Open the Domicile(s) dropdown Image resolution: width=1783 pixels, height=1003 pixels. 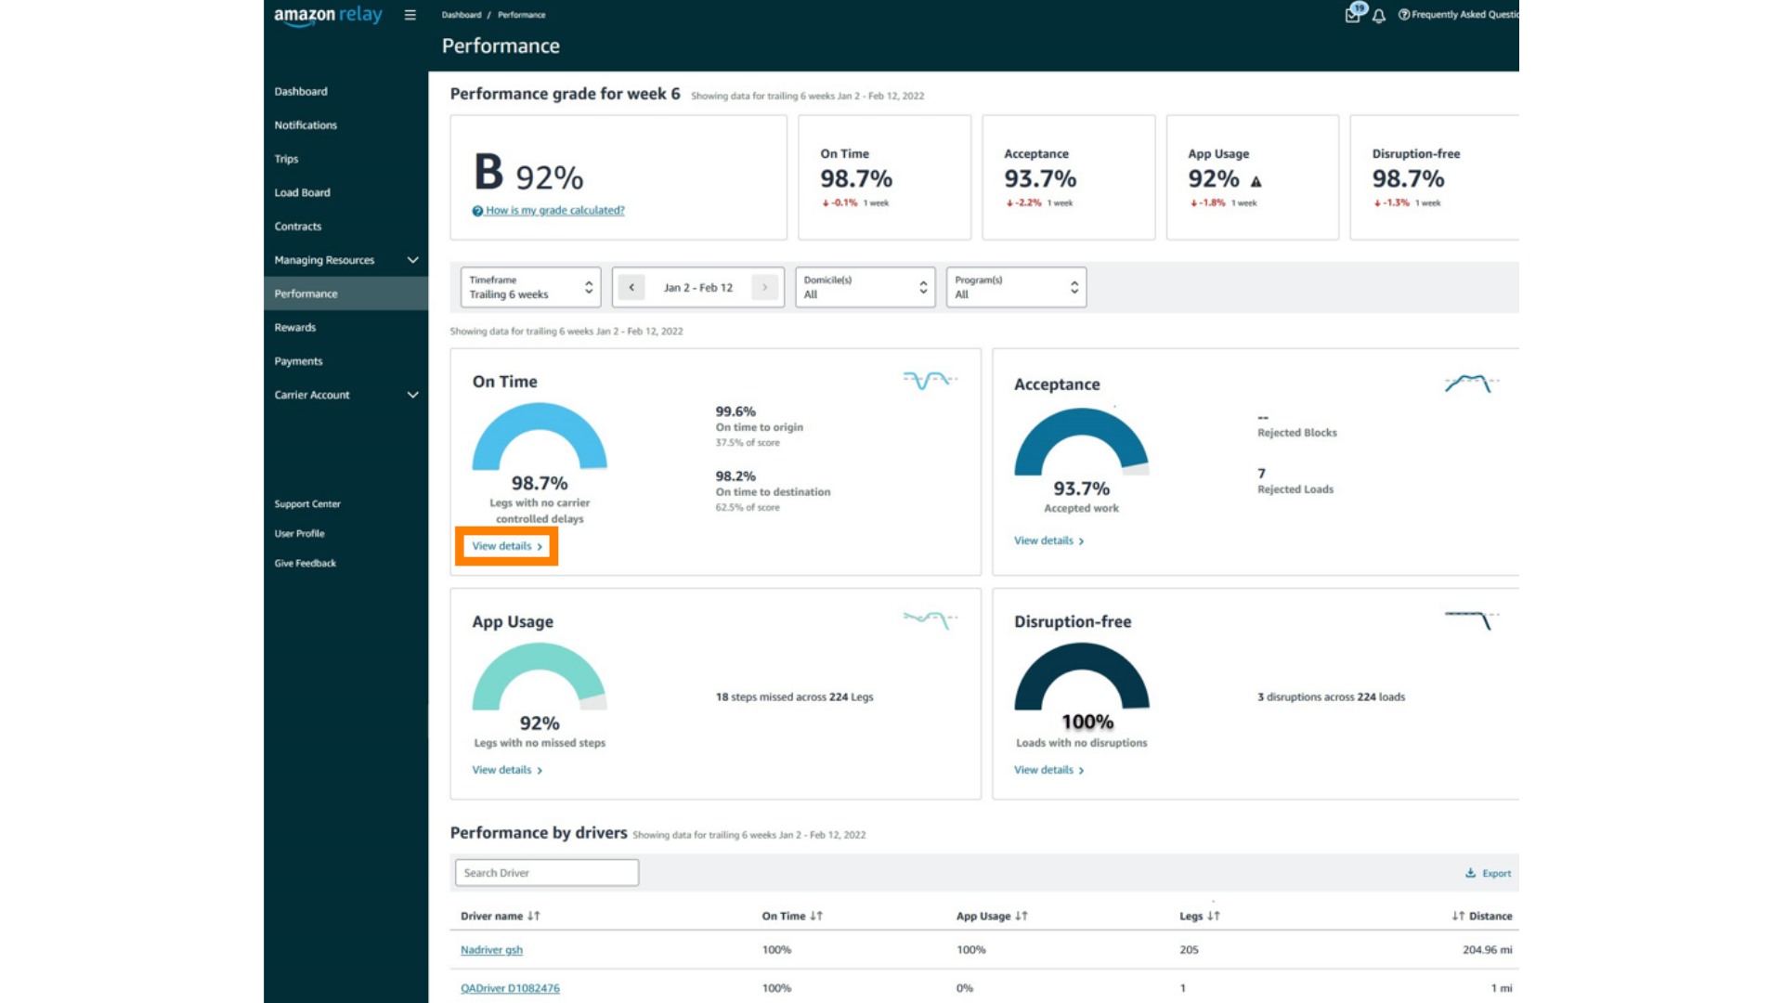pos(865,287)
